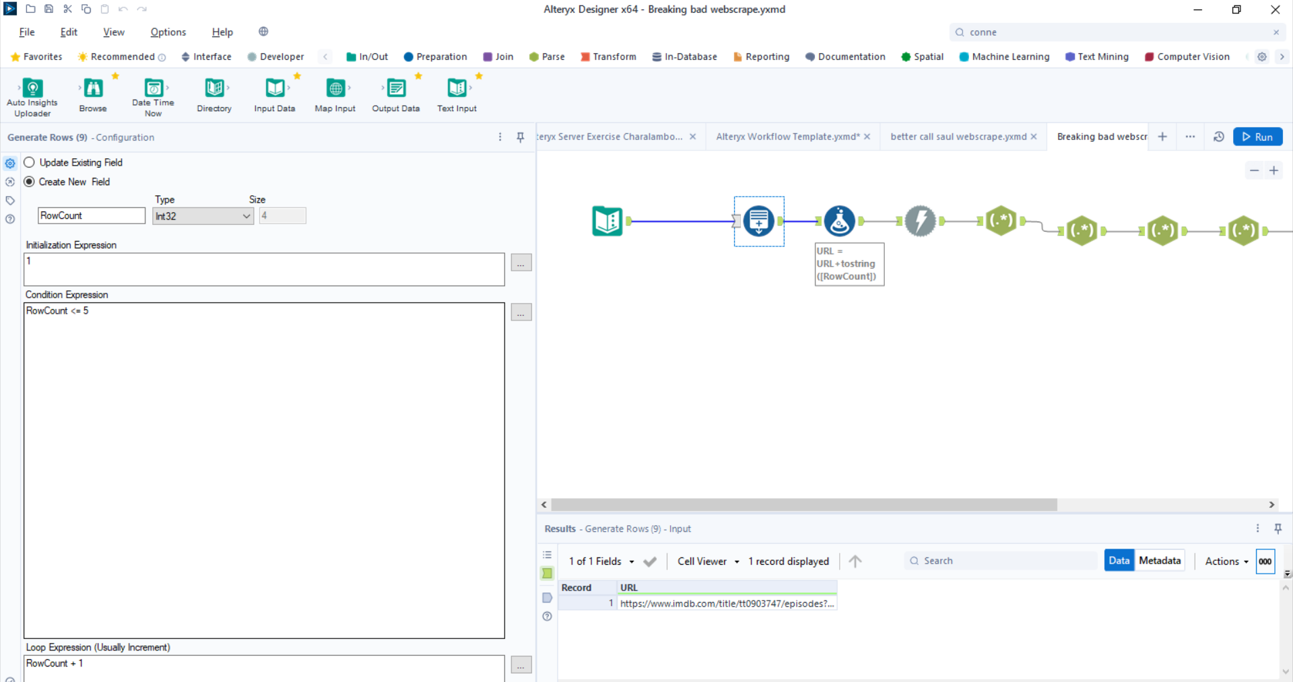Click the RowCount field name input
This screenshot has height=682, width=1293.
[92, 215]
